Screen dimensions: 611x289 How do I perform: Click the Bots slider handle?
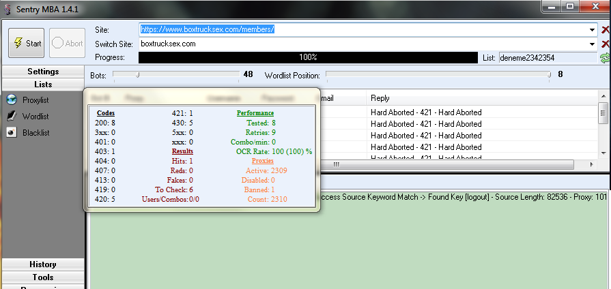(137, 75)
